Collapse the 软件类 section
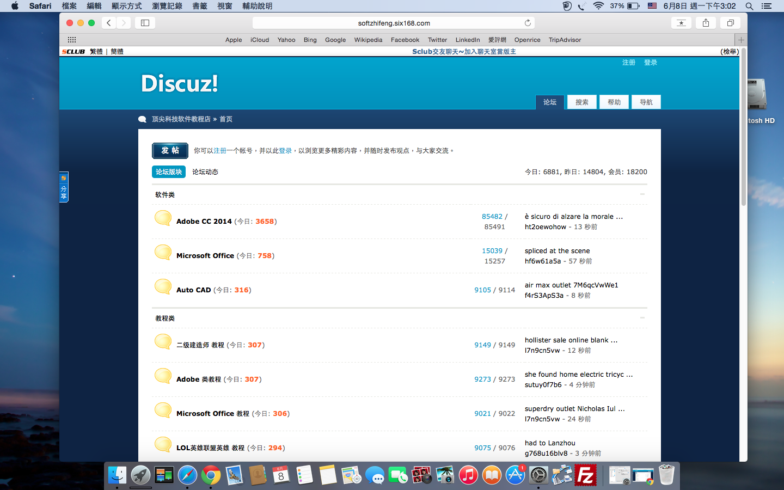 point(642,194)
